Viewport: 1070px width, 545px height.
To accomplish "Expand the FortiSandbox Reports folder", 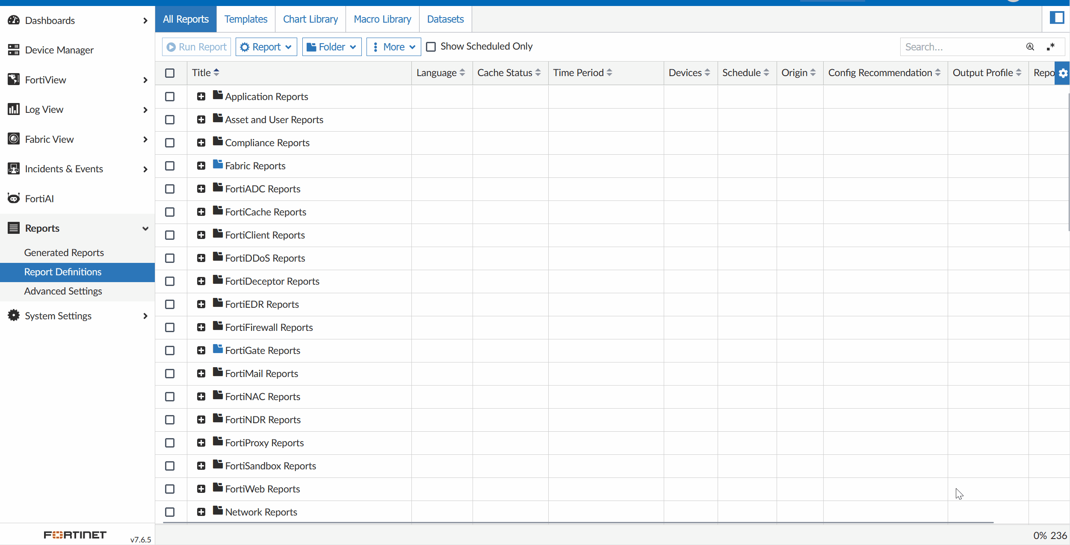I will (x=201, y=466).
